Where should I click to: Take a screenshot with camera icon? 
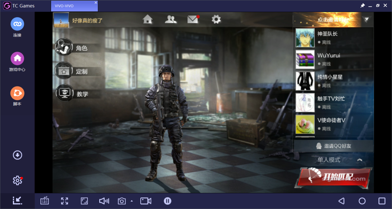point(122,201)
